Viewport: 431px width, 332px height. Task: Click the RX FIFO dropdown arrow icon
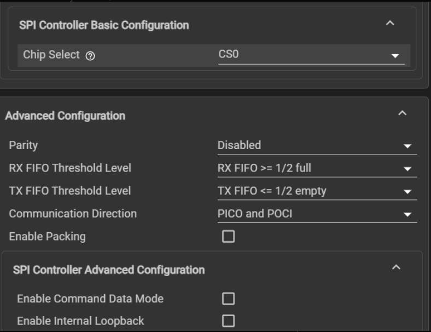(407, 169)
